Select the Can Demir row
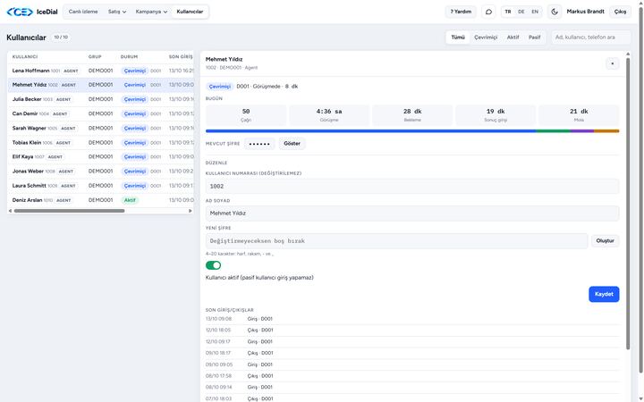Viewport: 644px width, 402px height. click(x=100, y=113)
